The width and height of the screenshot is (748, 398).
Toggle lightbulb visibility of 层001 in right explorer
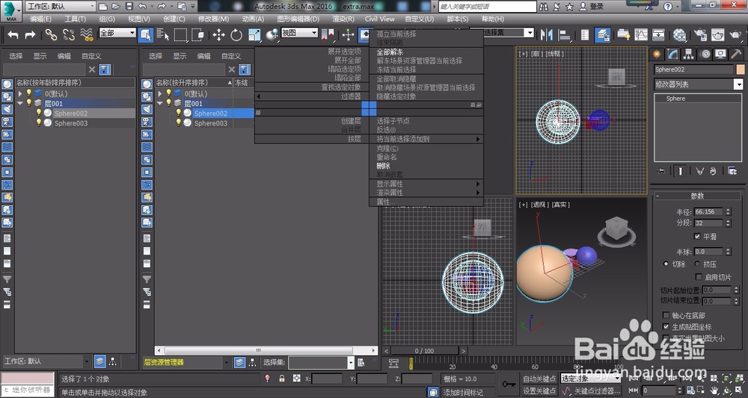168,103
